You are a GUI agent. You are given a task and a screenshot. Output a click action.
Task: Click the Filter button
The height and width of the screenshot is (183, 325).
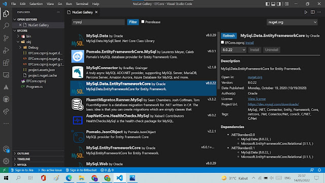133,22
